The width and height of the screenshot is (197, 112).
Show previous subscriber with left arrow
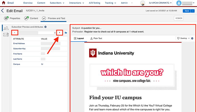(15, 33)
